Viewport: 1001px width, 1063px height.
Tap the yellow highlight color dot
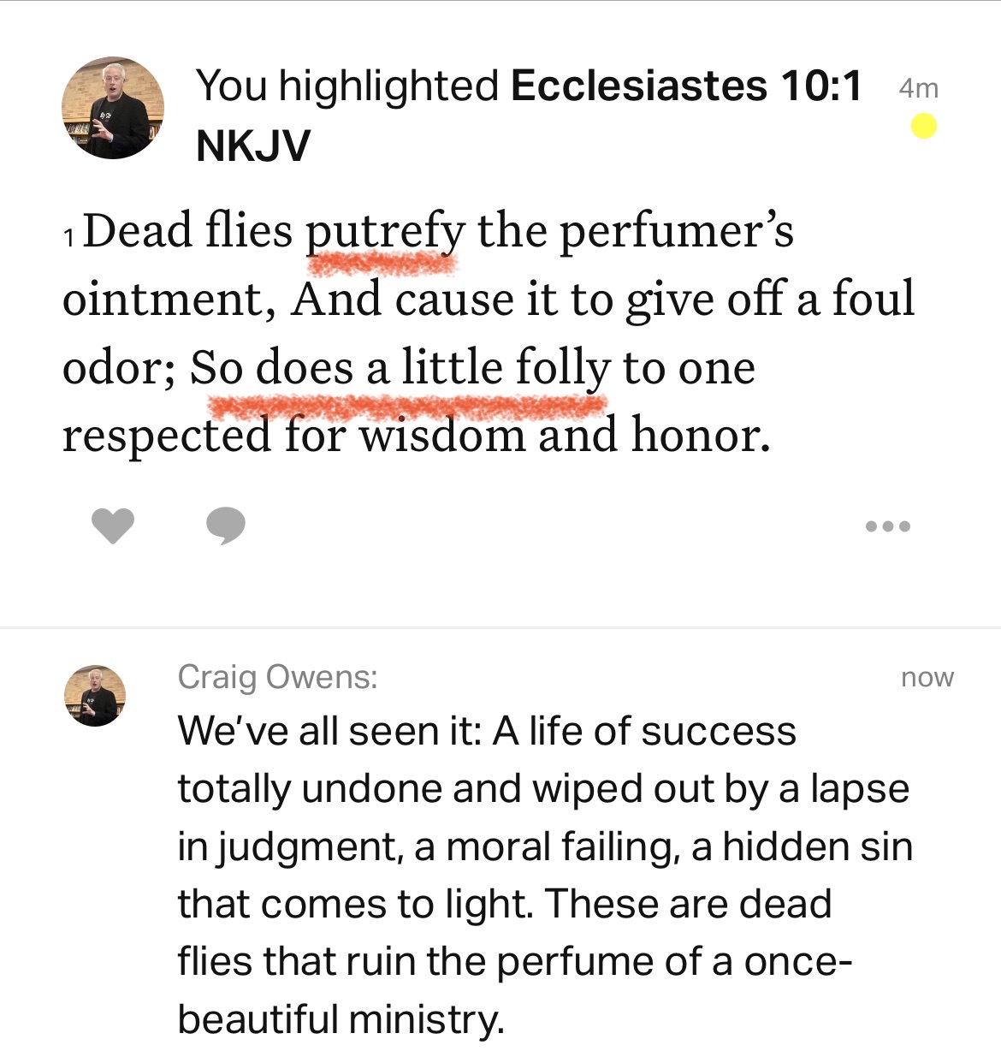click(x=923, y=127)
